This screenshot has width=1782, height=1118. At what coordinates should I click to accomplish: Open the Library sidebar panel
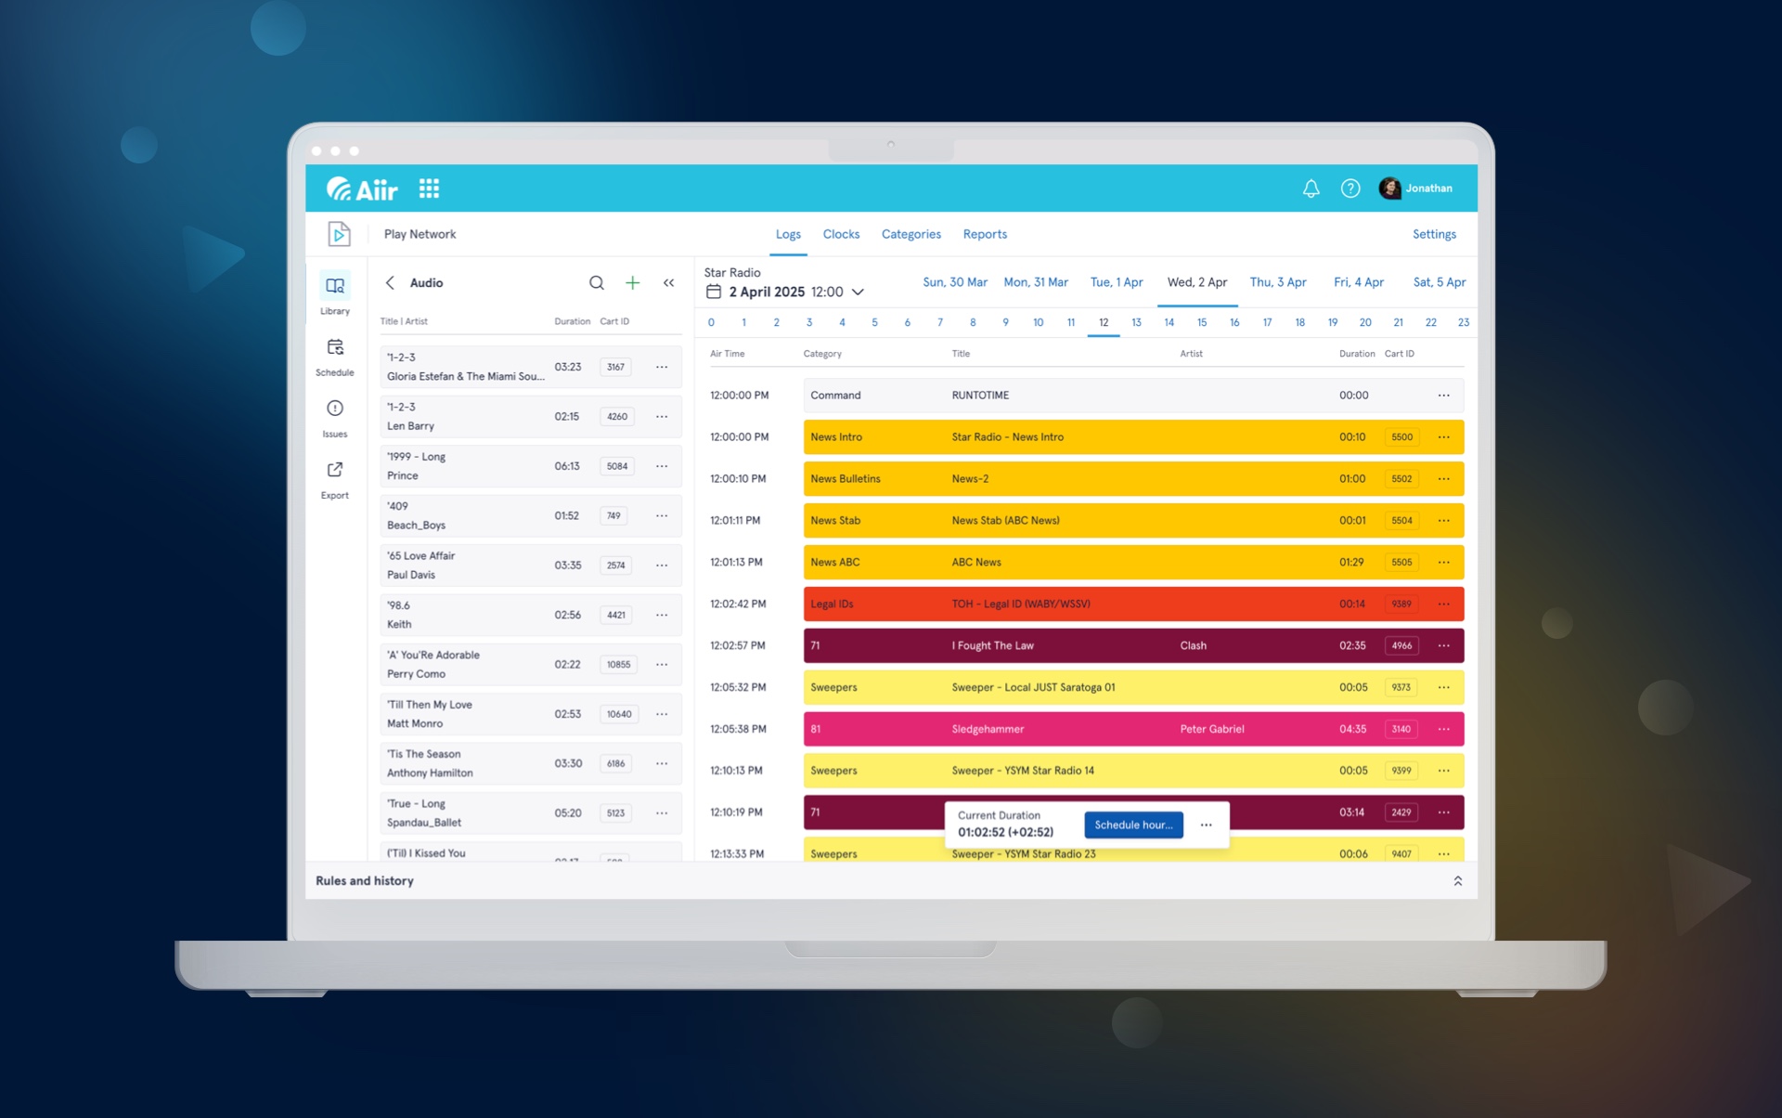[x=335, y=295]
